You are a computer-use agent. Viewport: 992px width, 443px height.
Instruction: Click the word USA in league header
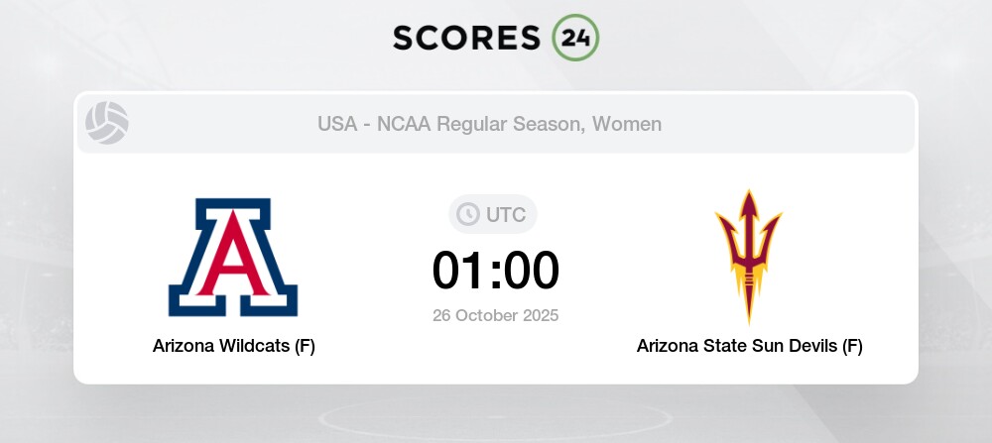[337, 124]
